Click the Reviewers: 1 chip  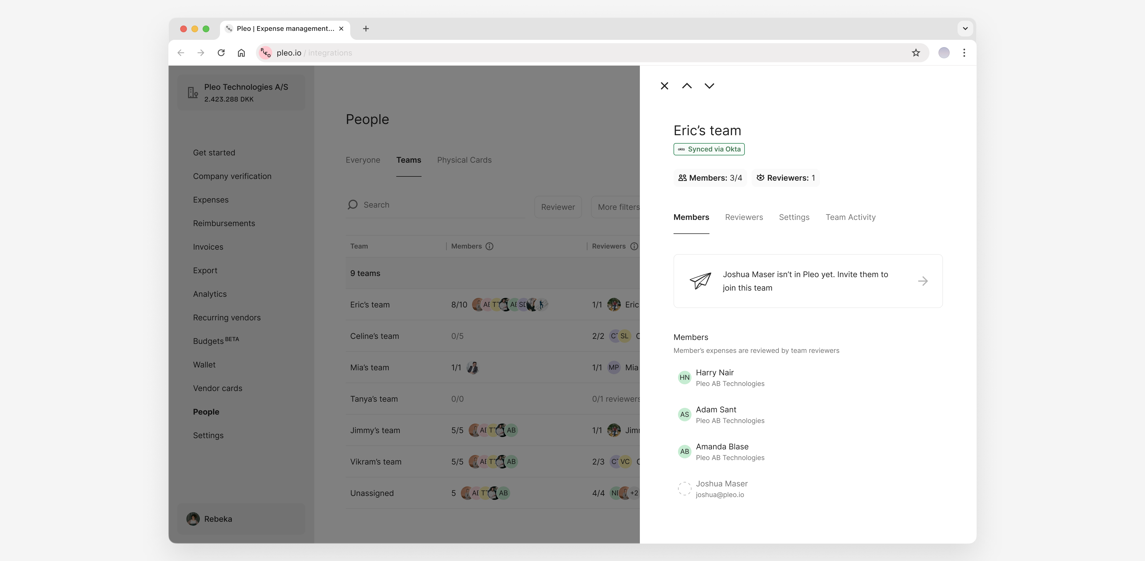(x=786, y=178)
